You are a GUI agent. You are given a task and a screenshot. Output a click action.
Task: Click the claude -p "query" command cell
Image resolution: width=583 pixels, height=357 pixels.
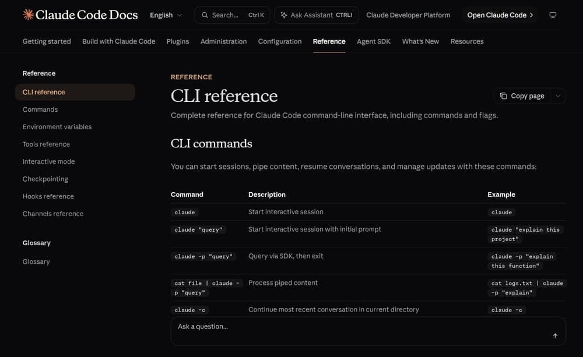tap(203, 257)
